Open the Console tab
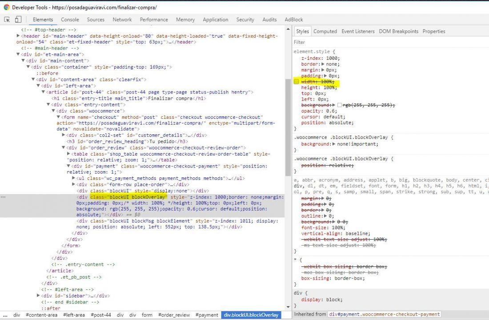 tap(70, 20)
